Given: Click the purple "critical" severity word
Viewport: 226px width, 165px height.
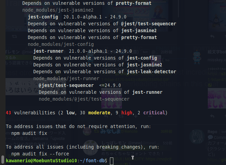Looking at the screenshot, I should (x=154, y=113).
